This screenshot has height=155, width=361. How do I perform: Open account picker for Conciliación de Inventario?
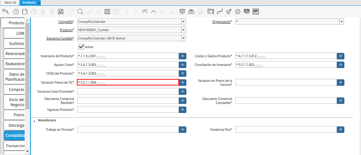tap(340, 64)
